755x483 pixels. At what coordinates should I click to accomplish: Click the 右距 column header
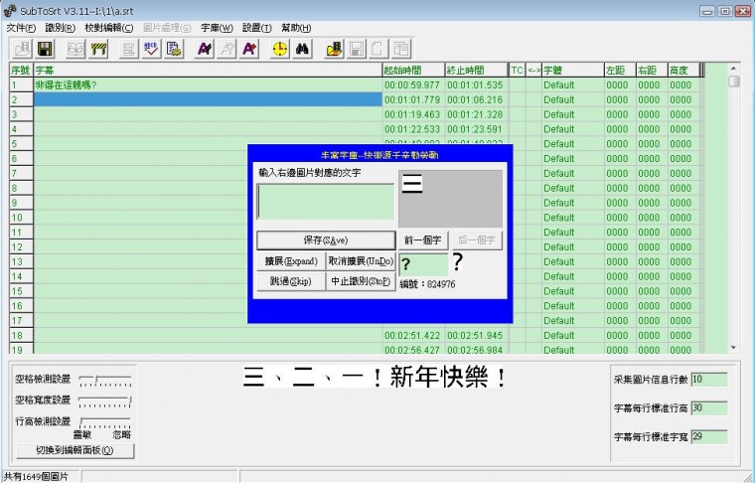tap(652, 71)
